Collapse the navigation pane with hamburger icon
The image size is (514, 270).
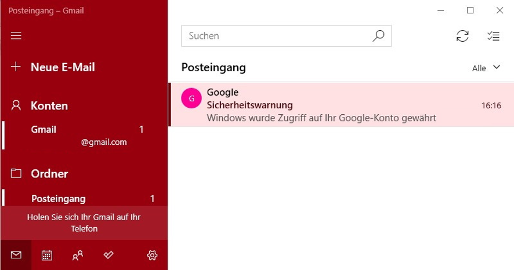pos(16,36)
